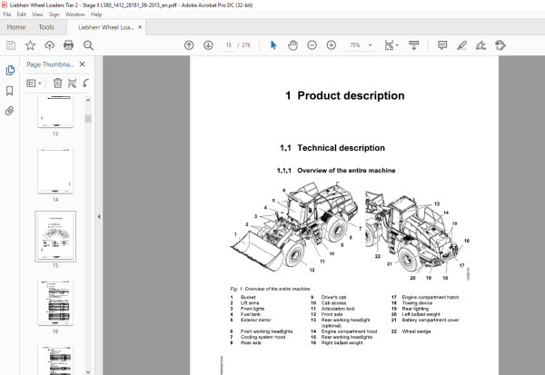Viewport: 545px width, 375px height.
Task: Click the "Driver's cab" legend entry
Action: click(x=333, y=298)
